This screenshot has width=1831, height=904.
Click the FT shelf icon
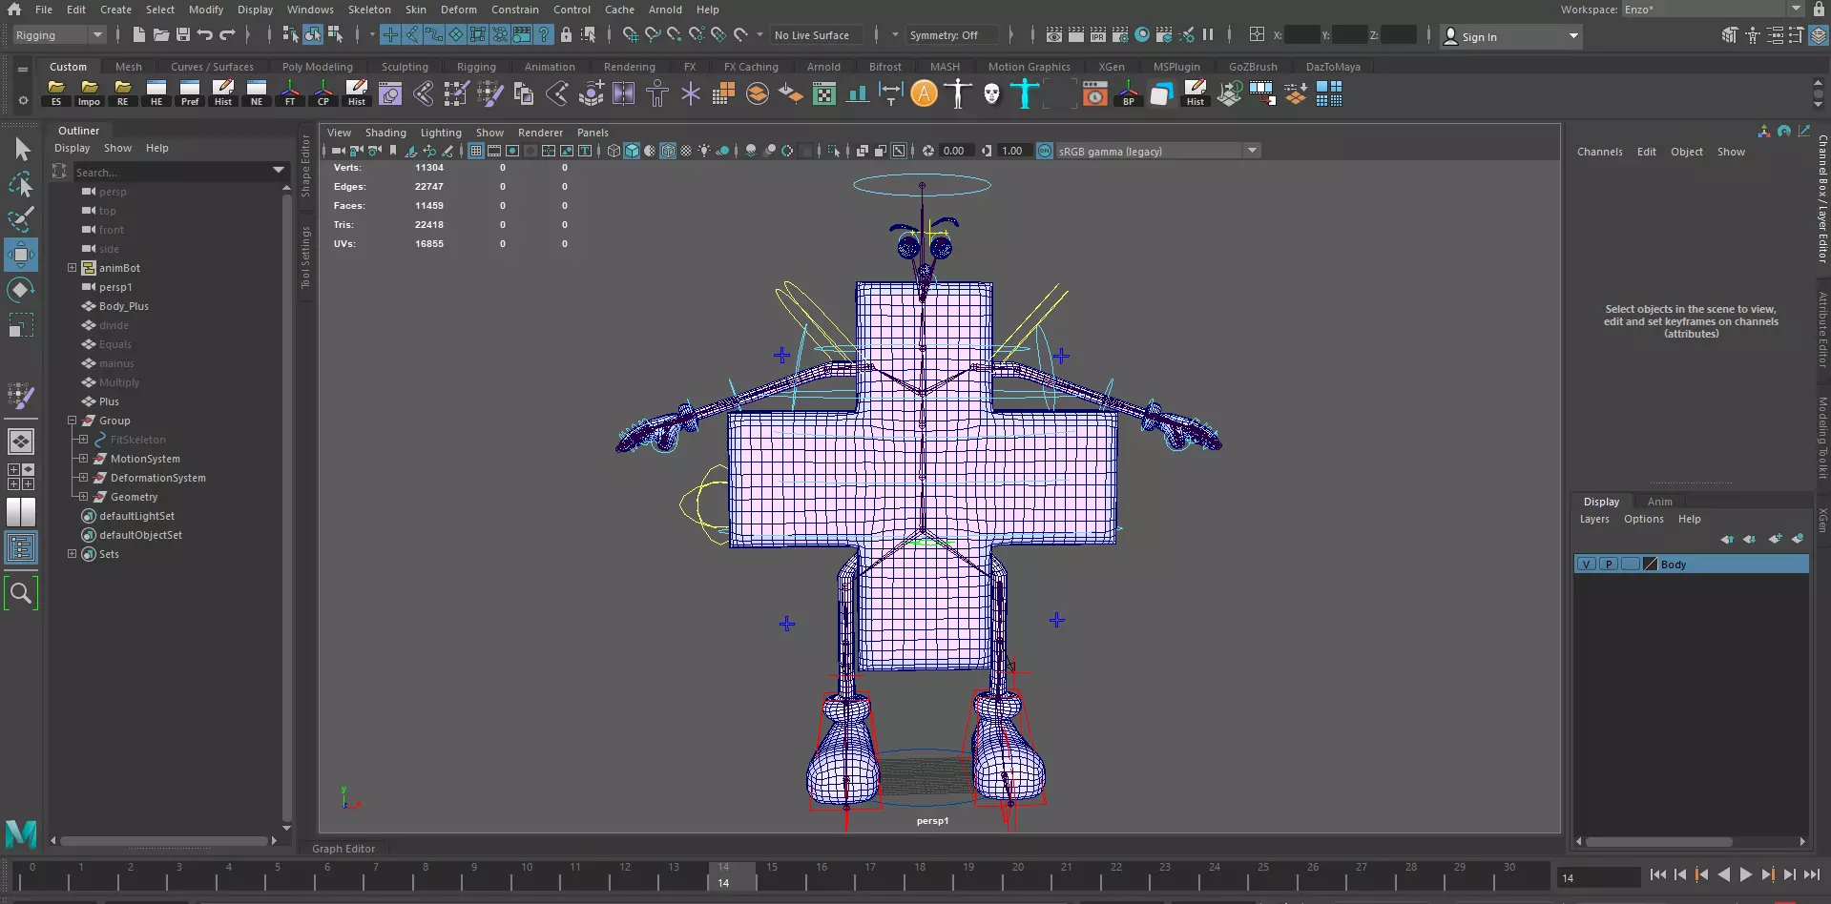click(290, 93)
